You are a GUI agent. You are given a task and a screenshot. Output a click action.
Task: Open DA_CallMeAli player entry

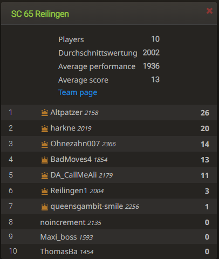109,175
